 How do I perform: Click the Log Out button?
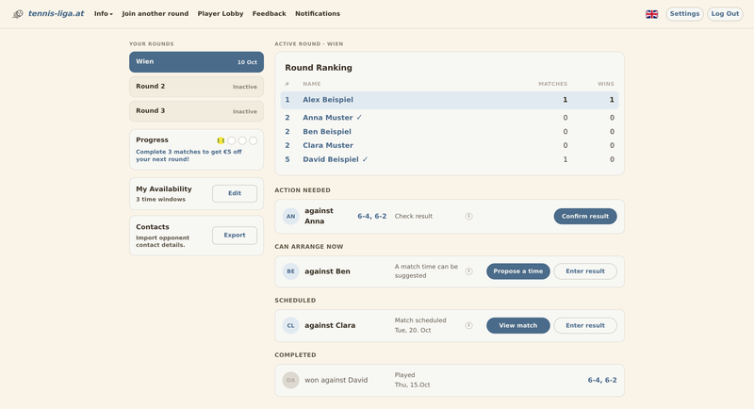pyautogui.click(x=725, y=14)
